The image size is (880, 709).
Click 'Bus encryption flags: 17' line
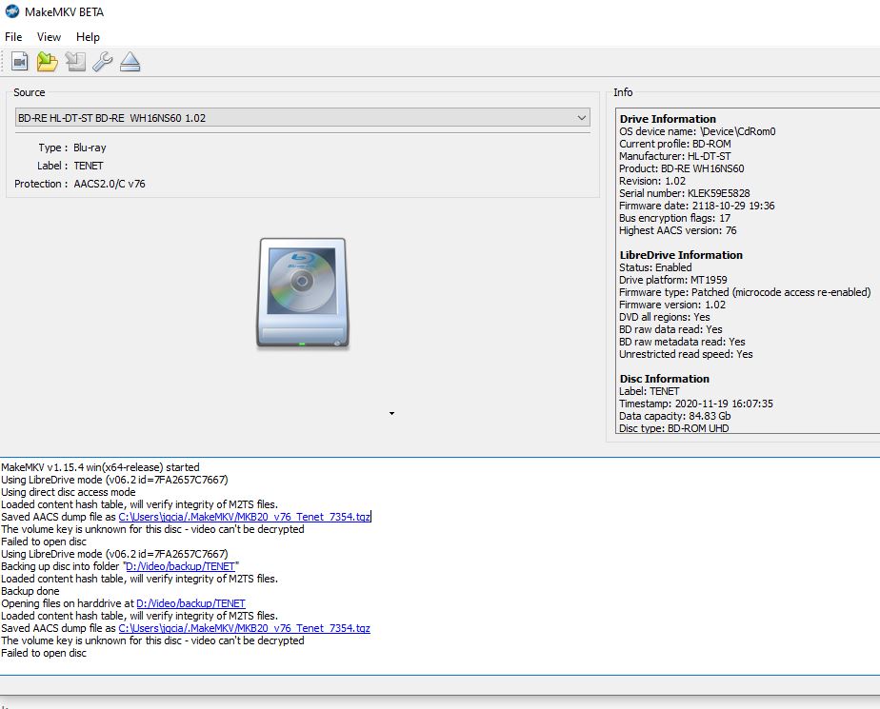(674, 218)
